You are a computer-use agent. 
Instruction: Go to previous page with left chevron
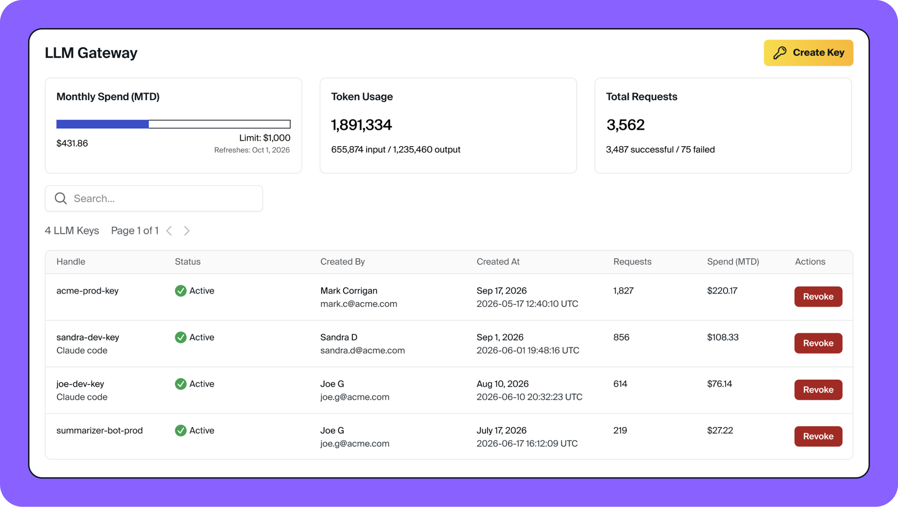click(169, 231)
